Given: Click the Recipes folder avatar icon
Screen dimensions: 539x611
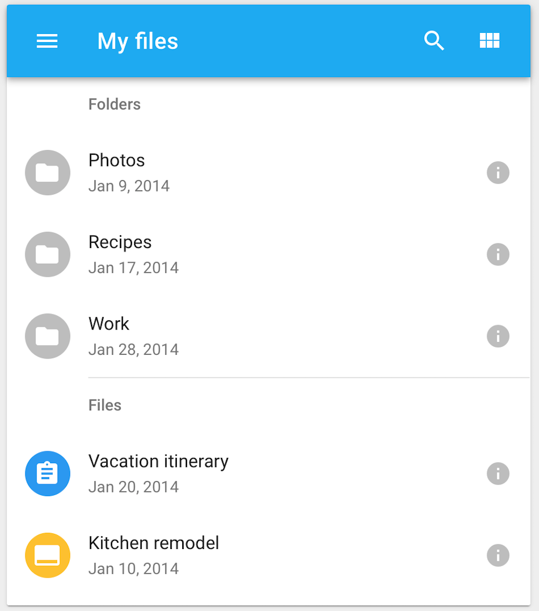Looking at the screenshot, I should click(x=47, y=255).
